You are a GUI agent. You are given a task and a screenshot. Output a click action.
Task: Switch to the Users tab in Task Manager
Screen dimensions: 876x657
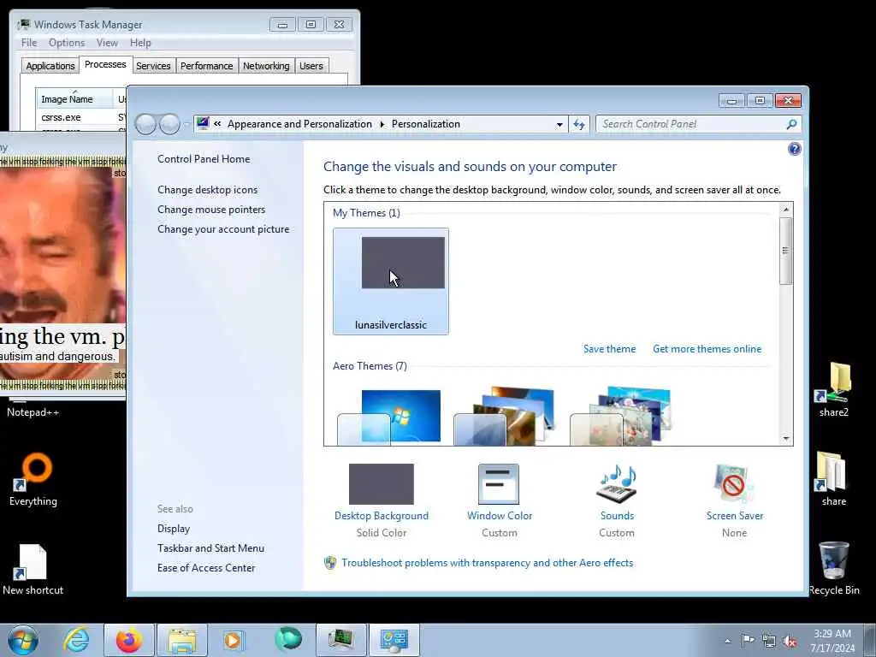311,66
